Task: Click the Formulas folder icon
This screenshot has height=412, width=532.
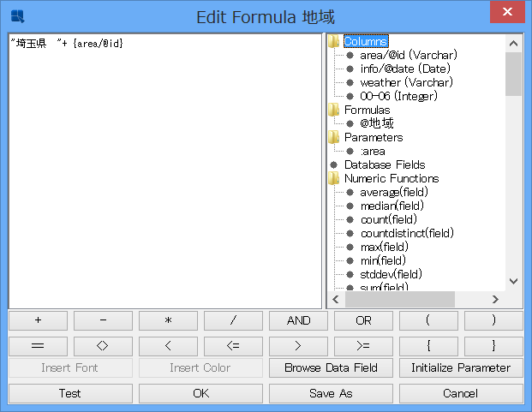Action: coord(334,110)
